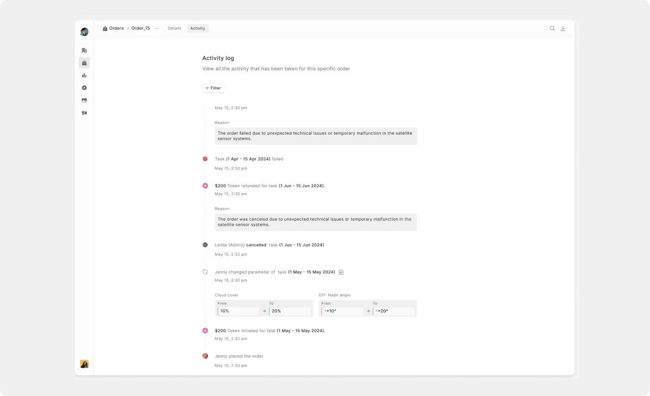Click Jenny's avatar beside placed the order
The image size is (650, 396).
tap(205, 356)
